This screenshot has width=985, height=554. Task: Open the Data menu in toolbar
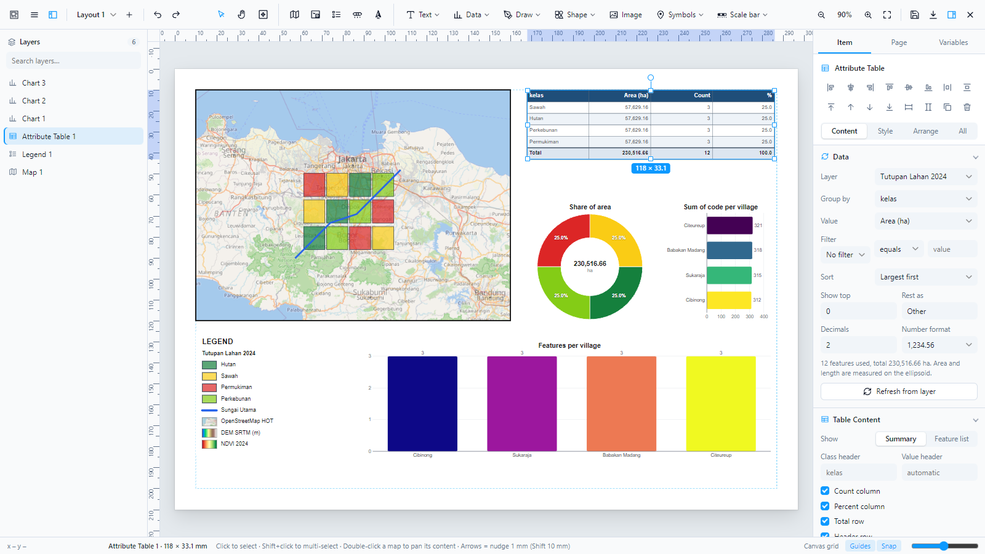click(472, 15)
